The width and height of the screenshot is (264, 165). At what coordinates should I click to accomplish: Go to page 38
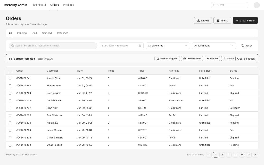coord(242,154)
